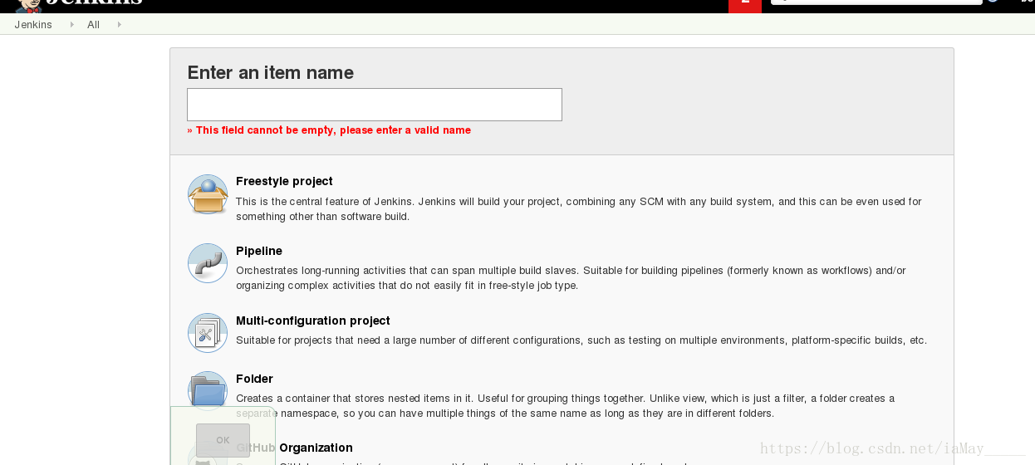Image resolution: width=1035 pixels, height=465 pixels.
Task: Expand the arrow after All breadcrumb
Action: 120,25
